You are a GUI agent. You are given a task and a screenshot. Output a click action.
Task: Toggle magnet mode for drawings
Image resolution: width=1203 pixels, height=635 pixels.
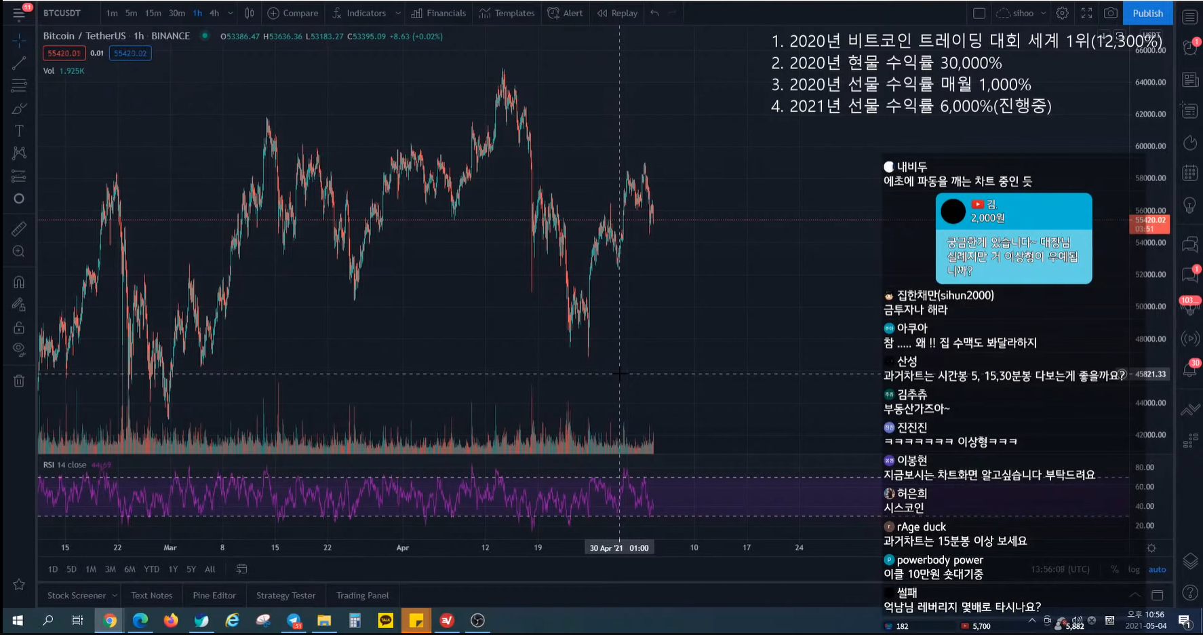[x=19, y=282]
